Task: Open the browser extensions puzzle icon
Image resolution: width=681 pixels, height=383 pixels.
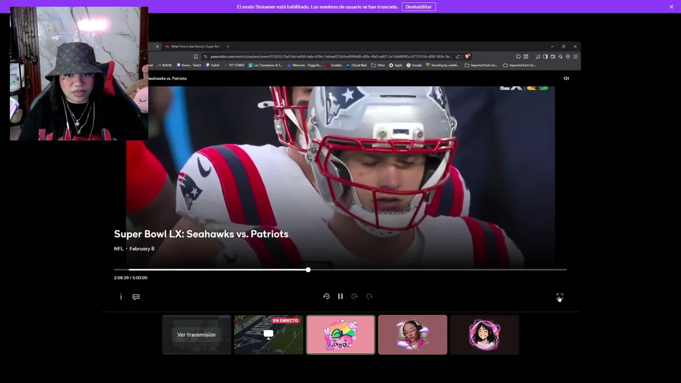Action: click(518, 56)
